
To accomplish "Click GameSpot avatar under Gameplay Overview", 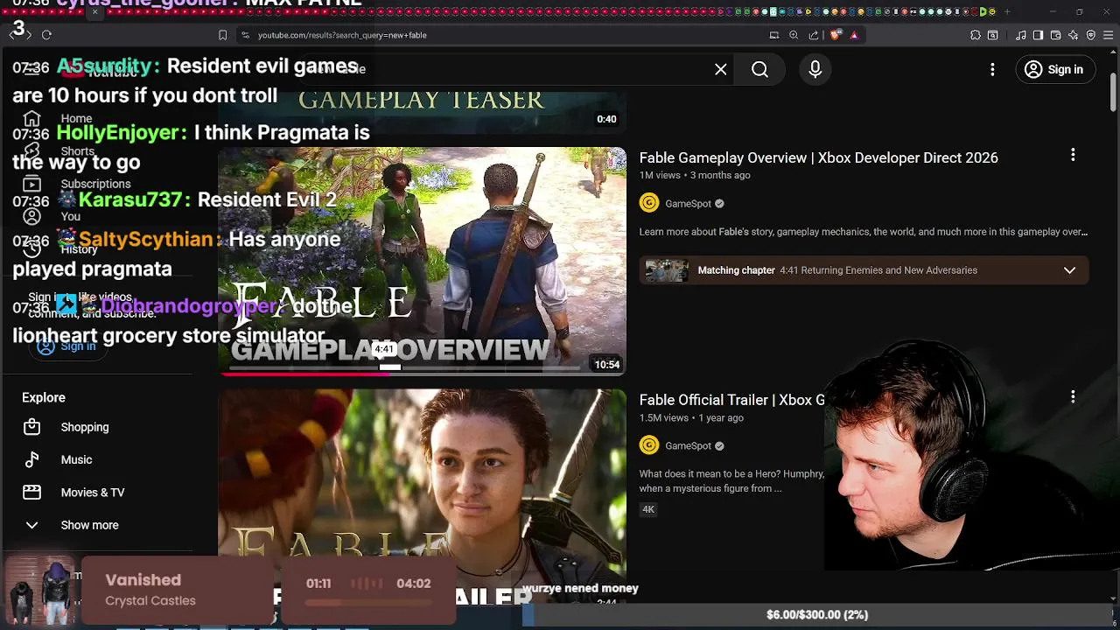I will click(x=649, y=203).
